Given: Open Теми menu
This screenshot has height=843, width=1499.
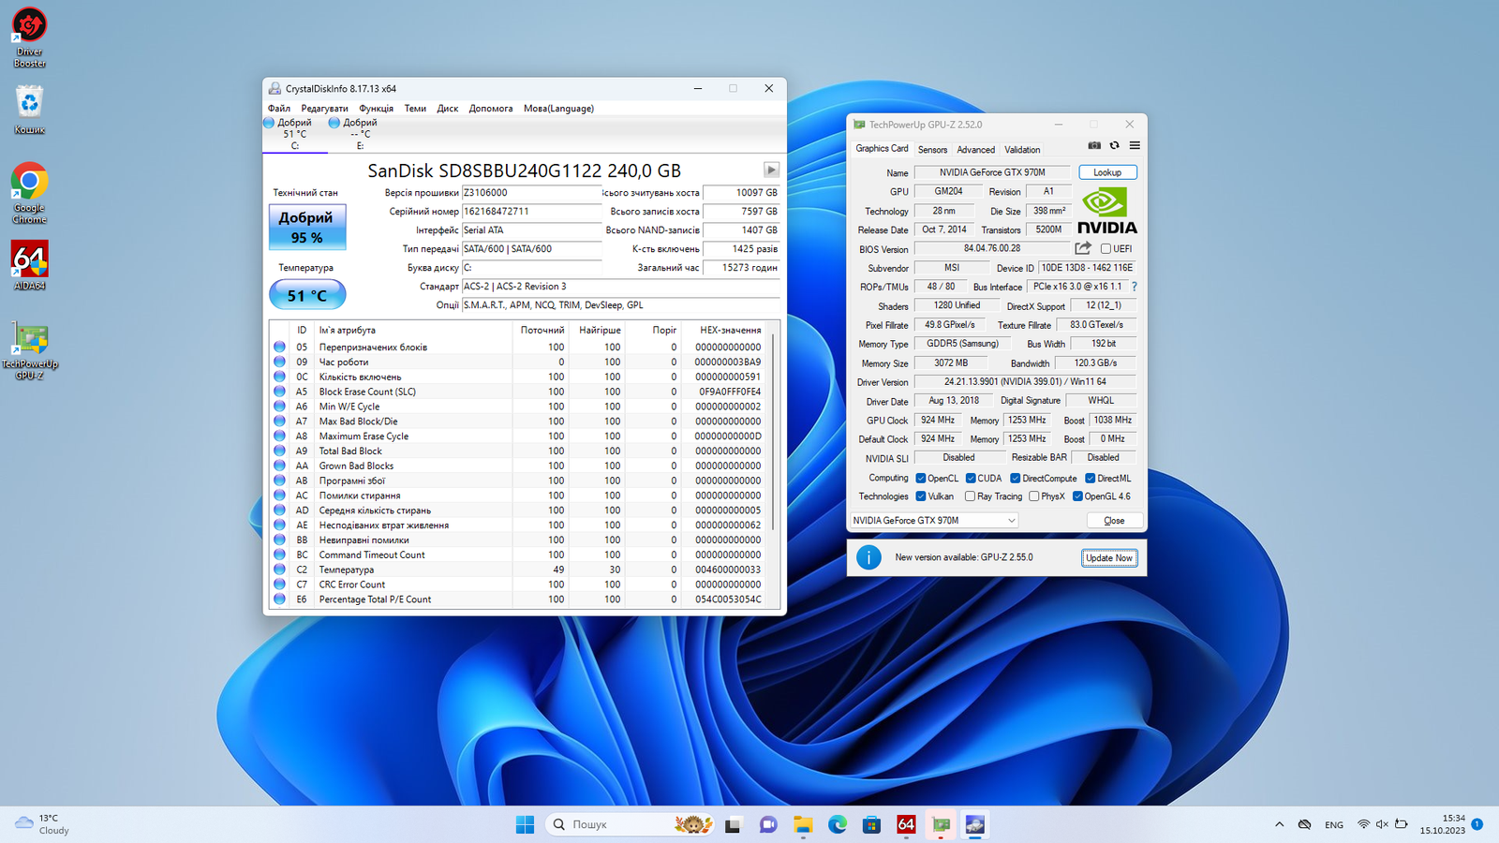Looking at the screenshot, I should pyautogui.click(x=415, y=109).
